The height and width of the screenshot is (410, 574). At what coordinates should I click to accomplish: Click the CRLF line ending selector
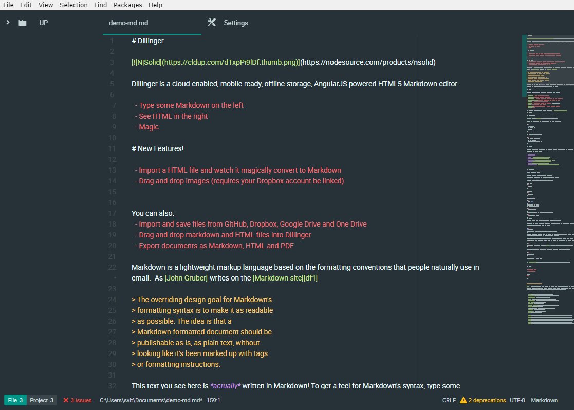(449, 400)
